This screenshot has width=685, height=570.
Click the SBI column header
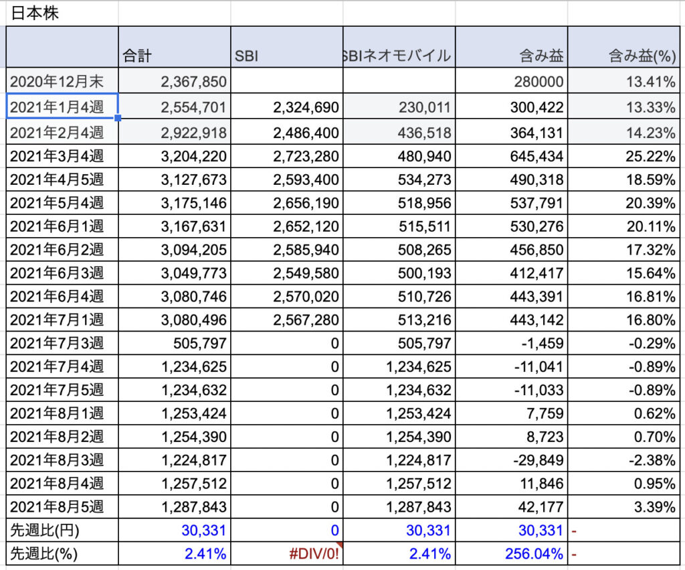pos(286,47)
